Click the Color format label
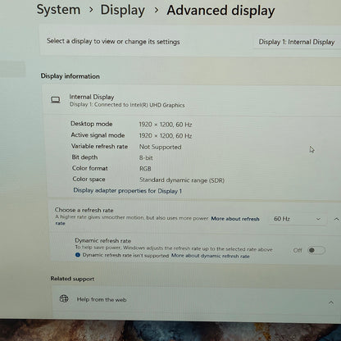Viewport: 341px width, 341px height. pyautogui.click(x=90, y=168)
